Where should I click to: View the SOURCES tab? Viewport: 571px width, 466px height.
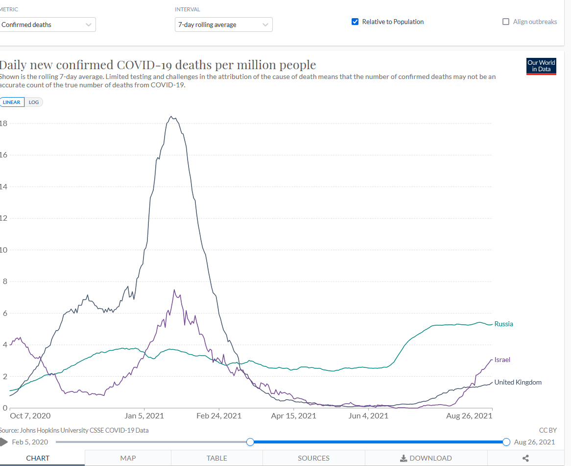pyautogui.click(x=313, y=458)
